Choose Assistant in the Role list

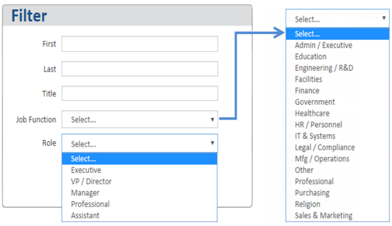(x=139, y=216)
